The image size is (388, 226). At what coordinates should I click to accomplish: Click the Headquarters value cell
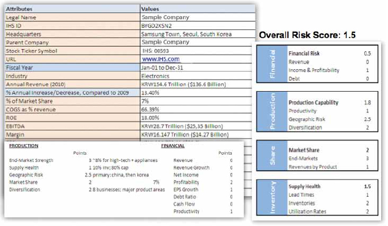[198, 34]
